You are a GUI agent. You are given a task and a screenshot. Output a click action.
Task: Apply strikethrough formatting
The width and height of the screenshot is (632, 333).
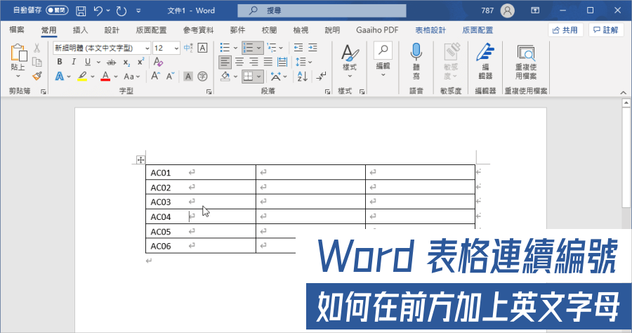[x=111, y=62]
